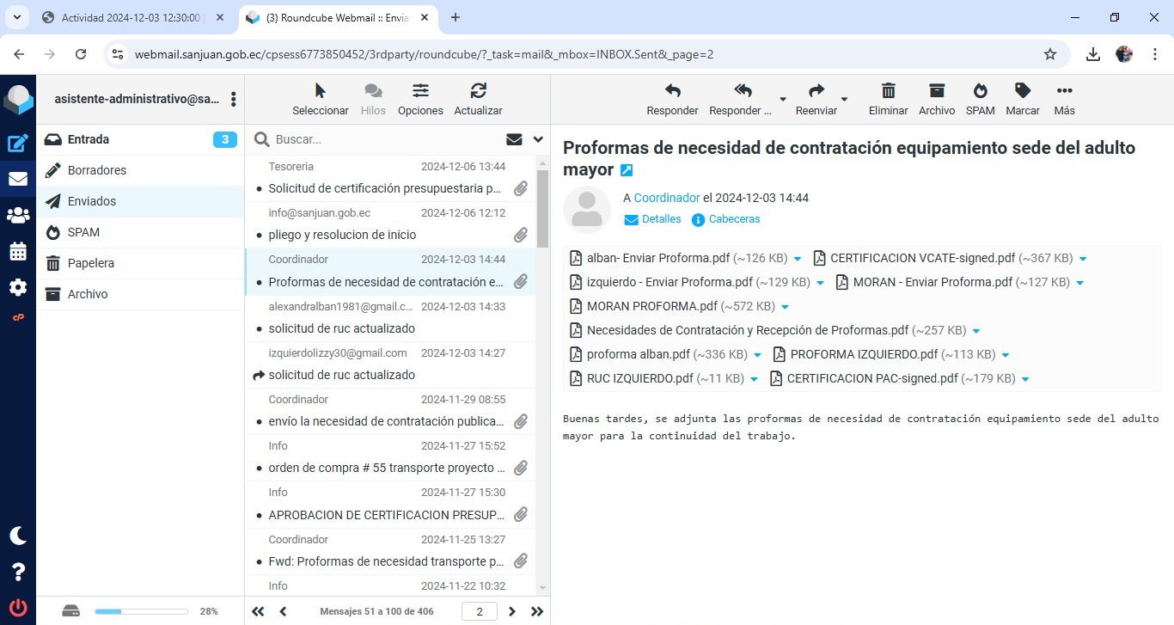Open contacts from the left sidebar
Viewport: 1174px width, 625px height.
tap(17, 215)
